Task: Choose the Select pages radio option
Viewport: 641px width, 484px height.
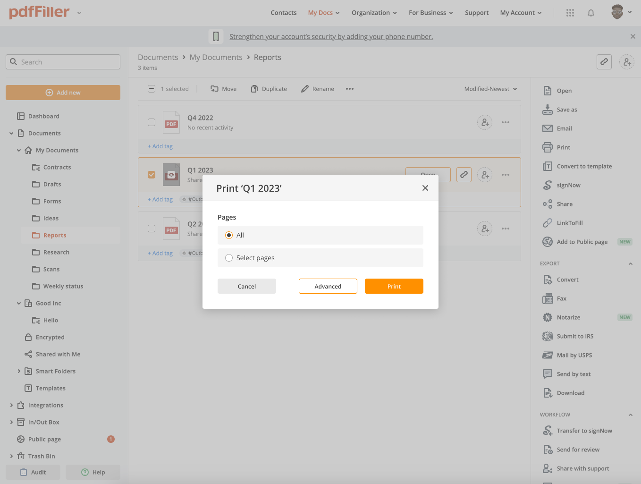Action: (229, 258)
